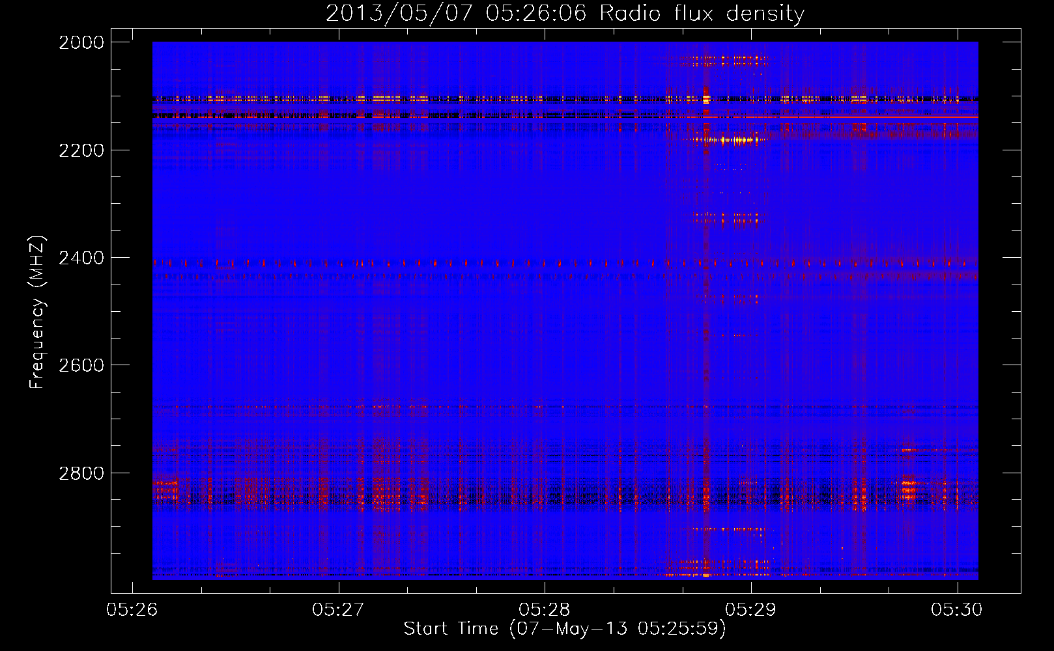1054x651 pixels.
Task: Click the 05:29 time tick label
Action: (x=751, y=610)
